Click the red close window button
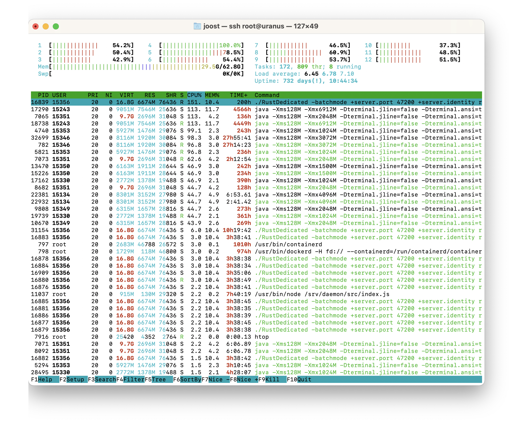The height and width of the screenshot is (423, 513). pos(36,26)
